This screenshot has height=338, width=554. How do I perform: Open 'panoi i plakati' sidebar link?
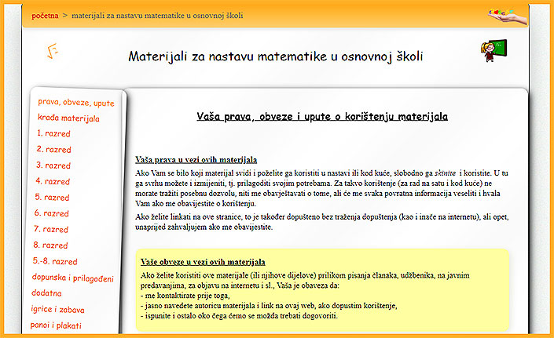click(x=56, y=325)
